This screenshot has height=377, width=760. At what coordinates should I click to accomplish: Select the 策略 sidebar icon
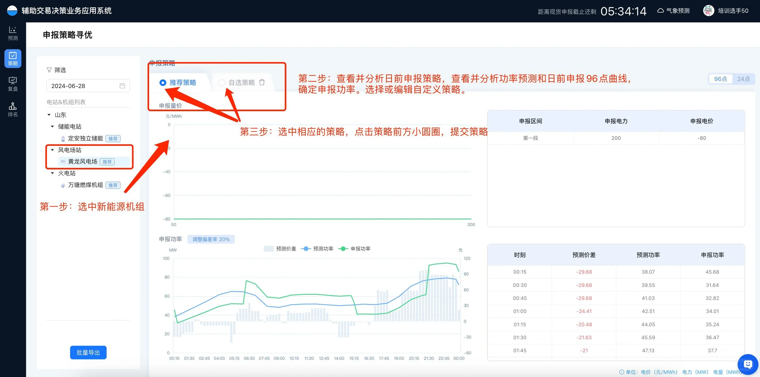click(13, 59)
